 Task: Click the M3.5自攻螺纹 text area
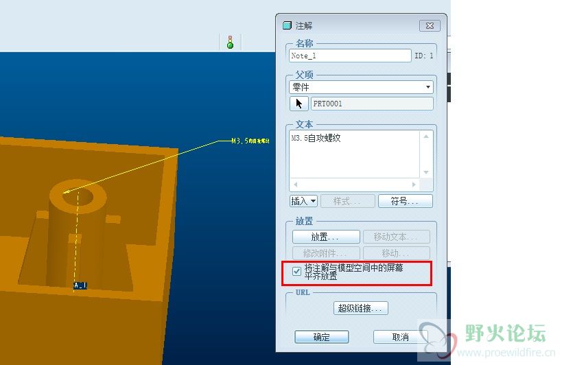(x=355, y=154)
